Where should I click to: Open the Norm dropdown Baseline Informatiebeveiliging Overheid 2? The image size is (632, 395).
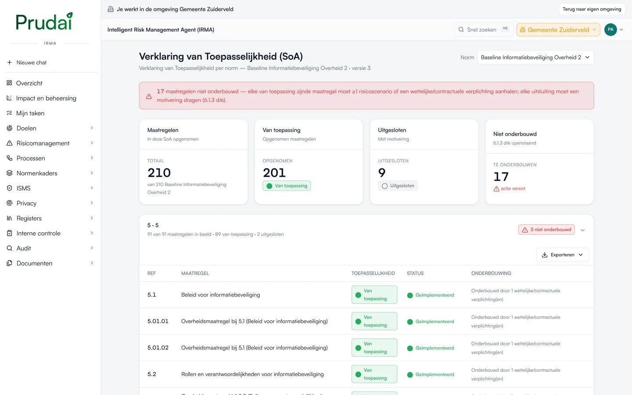pos(535,57)
